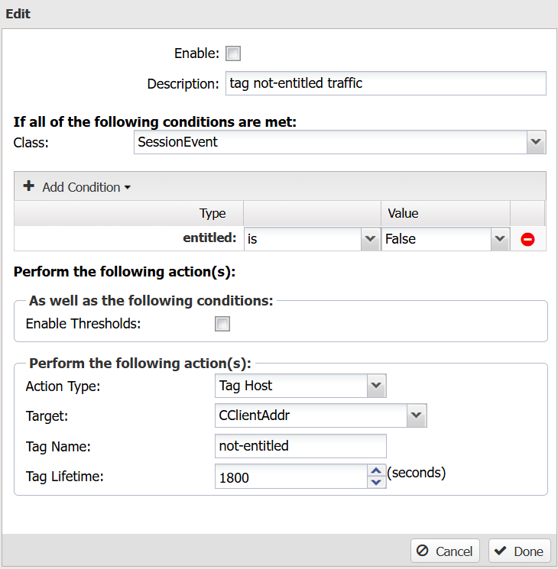Click the Tag Lifetime number field
The height and width of the screenshot is (569, 558).
291,476
